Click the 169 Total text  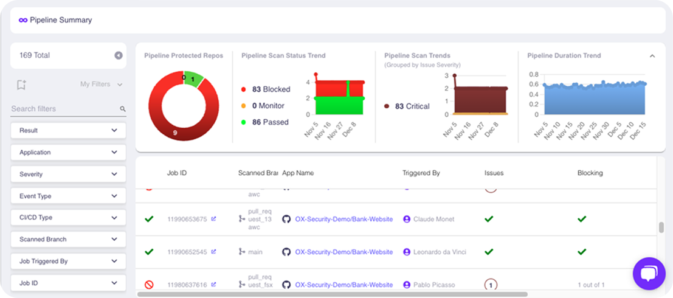click(x=34, y=55)
